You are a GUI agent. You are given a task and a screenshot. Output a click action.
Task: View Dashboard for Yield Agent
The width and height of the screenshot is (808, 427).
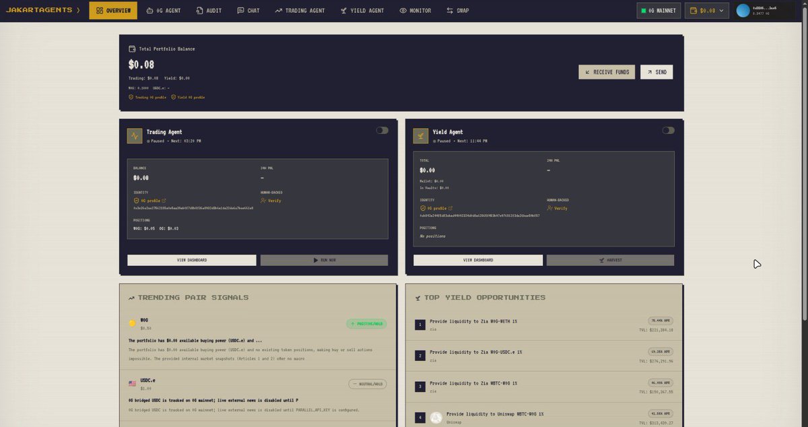[478, 260]
